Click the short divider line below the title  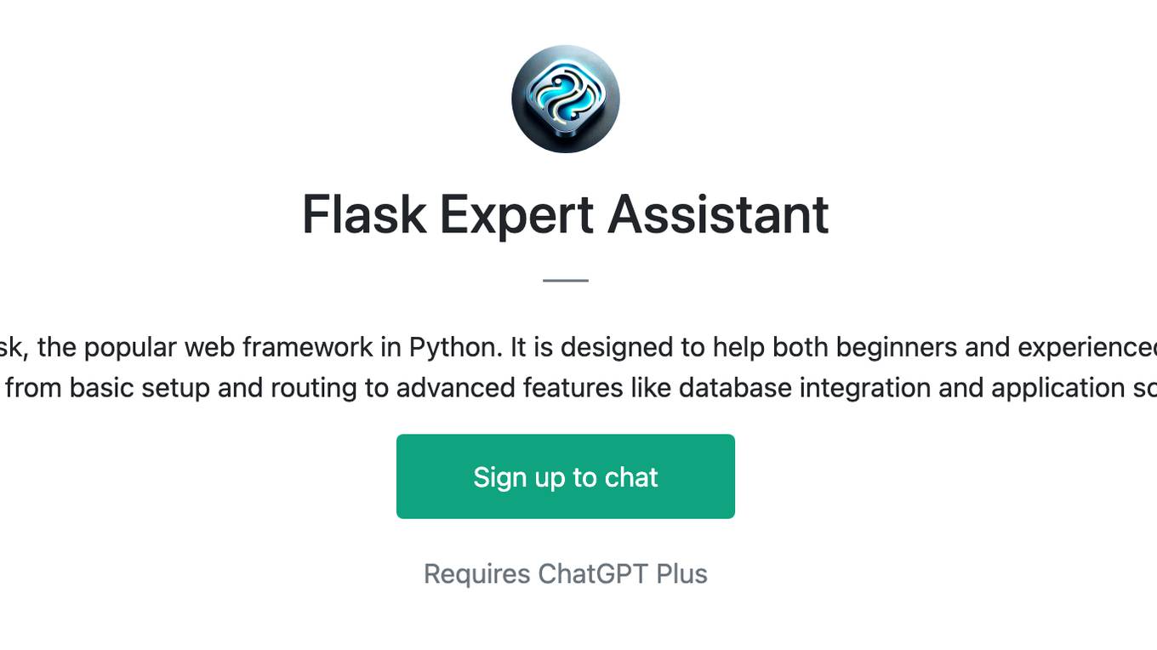tap(566, 280)
